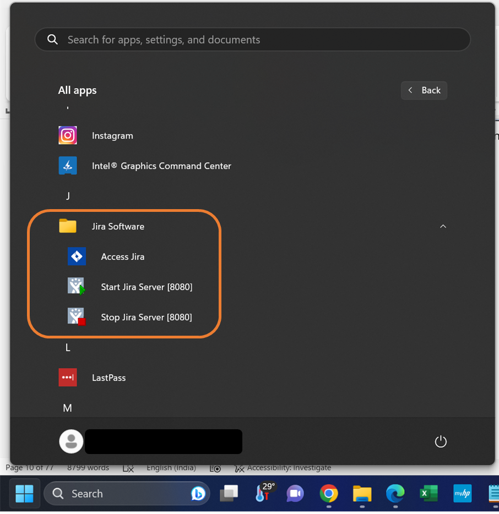Open Task View in the taskbar
Screen dimensions: 499x514
pos(229,493)
